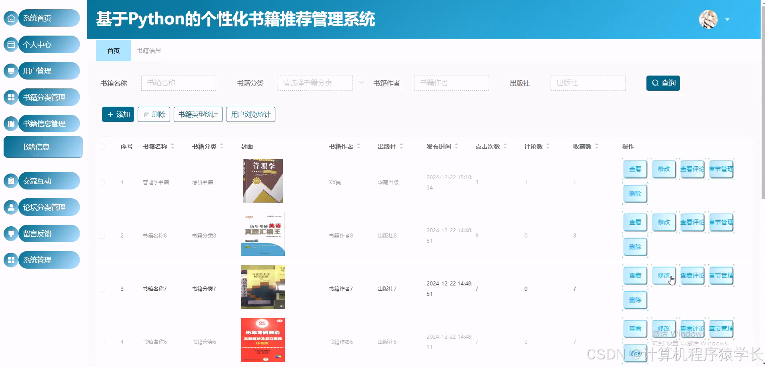Click 修改 for 管理学书籍
765x367 pixels.
pos(664,169)
